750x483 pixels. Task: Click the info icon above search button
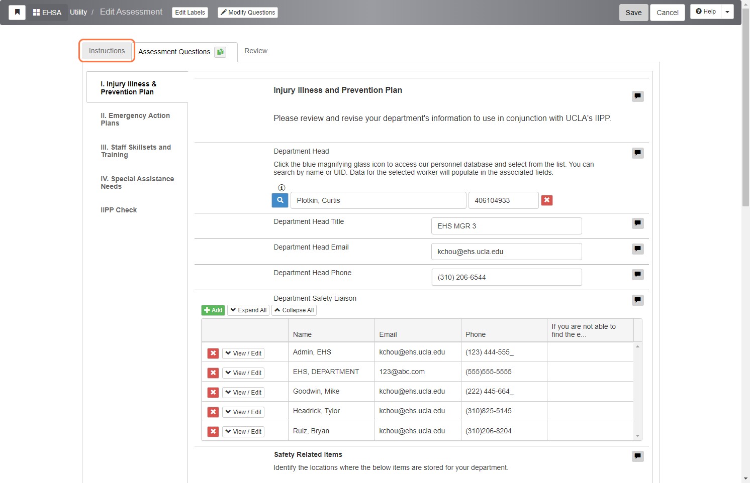click(282, 188)
